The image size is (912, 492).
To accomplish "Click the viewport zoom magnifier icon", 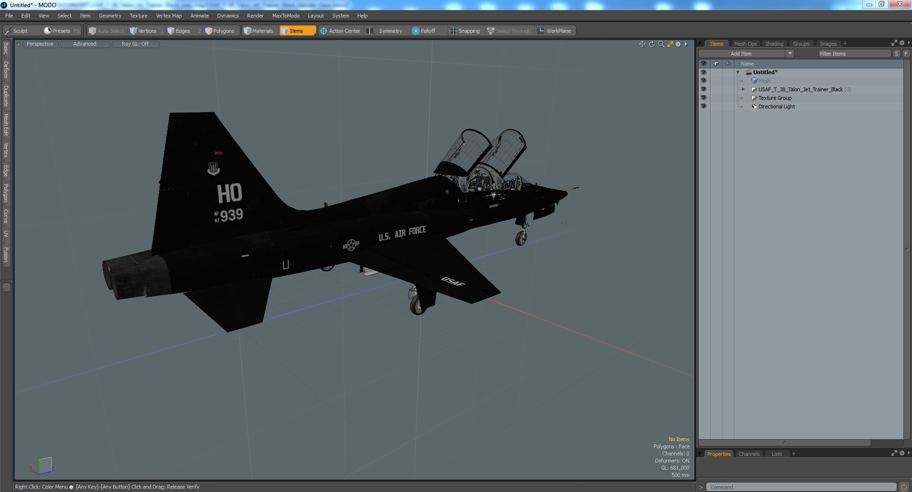I will coord(661,44).
